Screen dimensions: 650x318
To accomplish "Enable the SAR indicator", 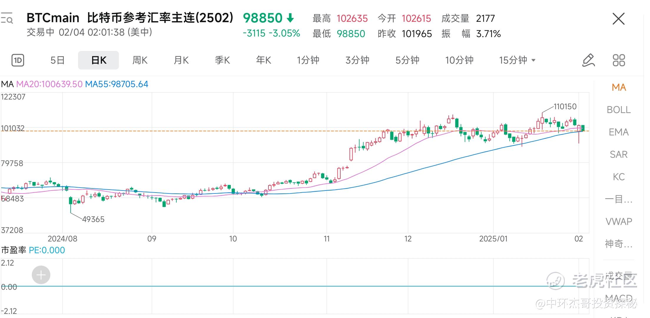I will 619,155.
